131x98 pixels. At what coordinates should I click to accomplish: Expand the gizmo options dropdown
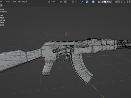click(x=90, y=2)
